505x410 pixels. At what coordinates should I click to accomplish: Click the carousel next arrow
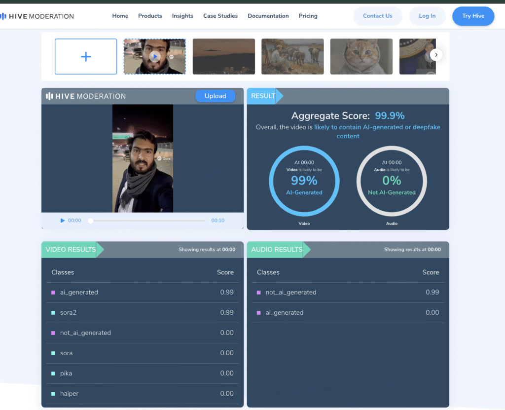point(436,55)
